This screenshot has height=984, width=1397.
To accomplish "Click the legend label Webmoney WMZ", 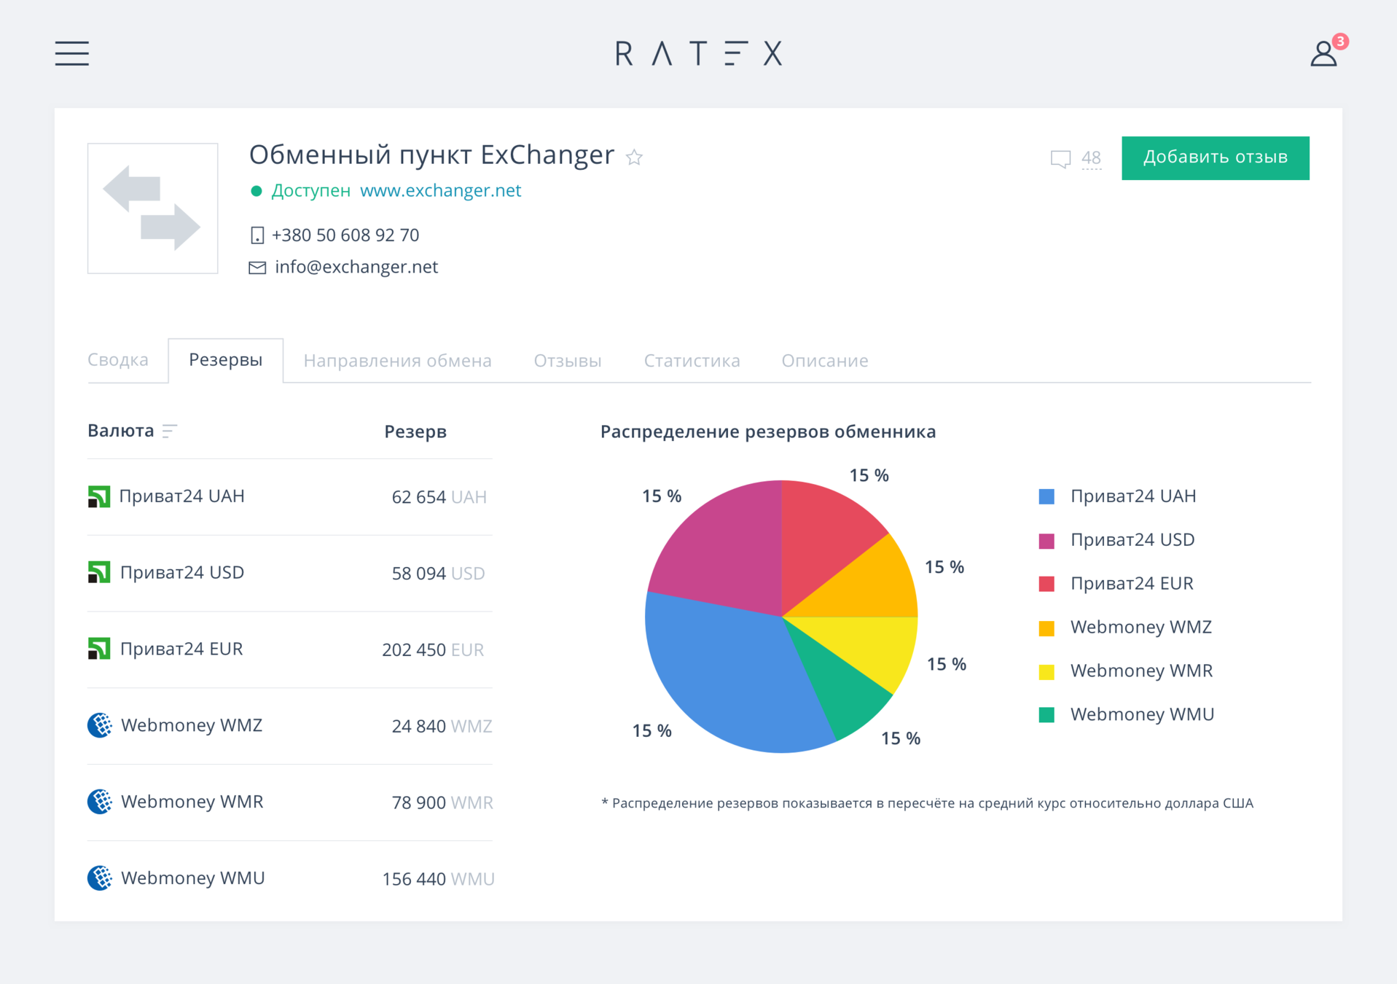I will tap(1141, 627).
